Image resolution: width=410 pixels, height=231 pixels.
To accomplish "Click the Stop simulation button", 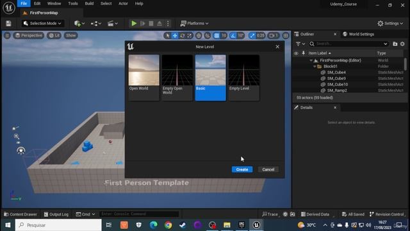I will point(151,24).
